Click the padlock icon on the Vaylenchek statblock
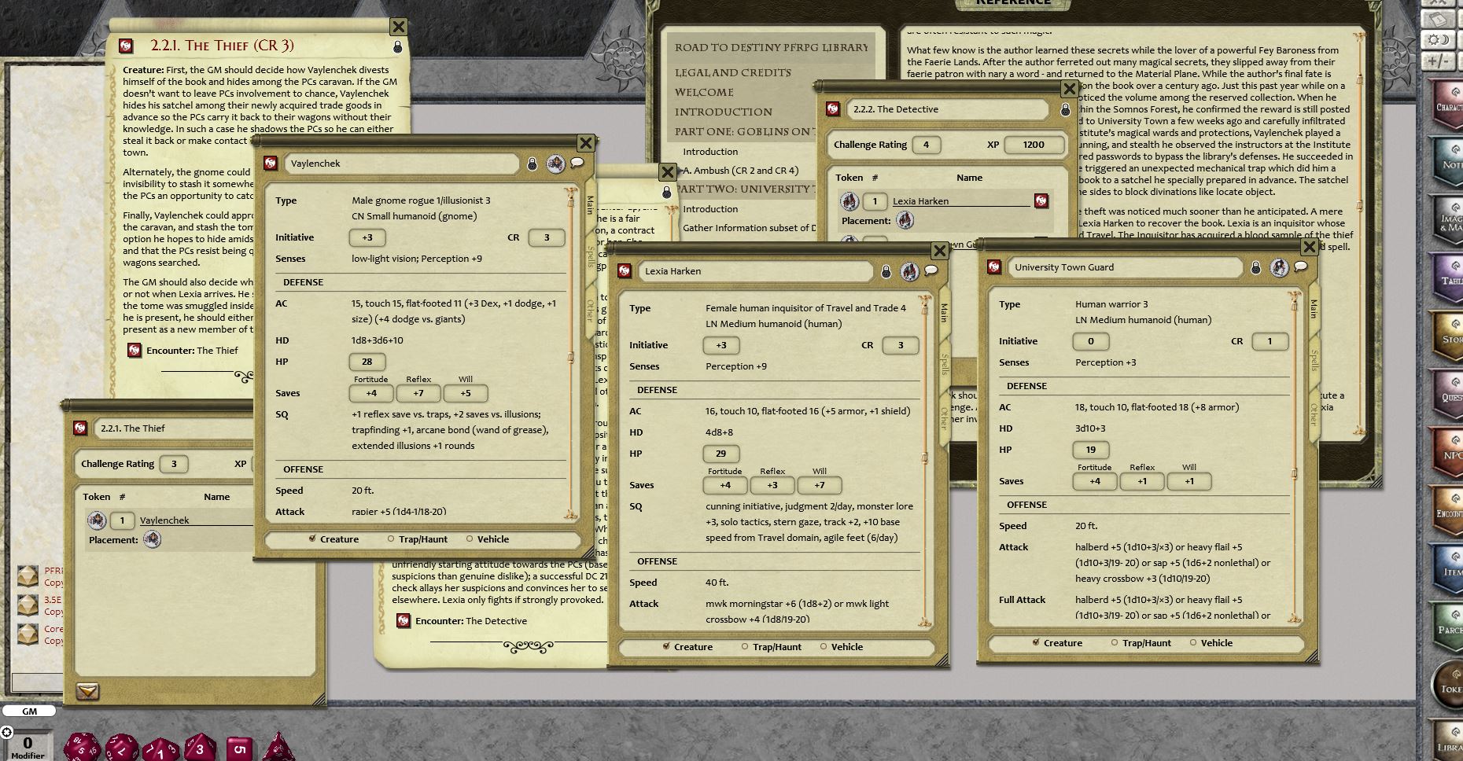 click(x=534, y=164)
